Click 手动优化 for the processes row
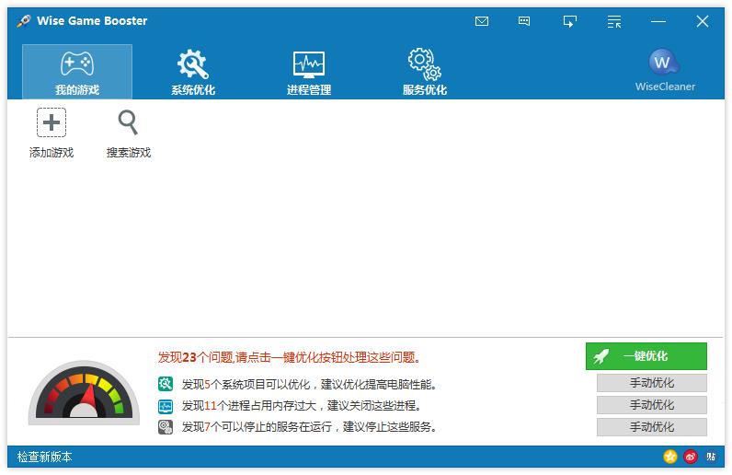 click(x=651, y=405)
